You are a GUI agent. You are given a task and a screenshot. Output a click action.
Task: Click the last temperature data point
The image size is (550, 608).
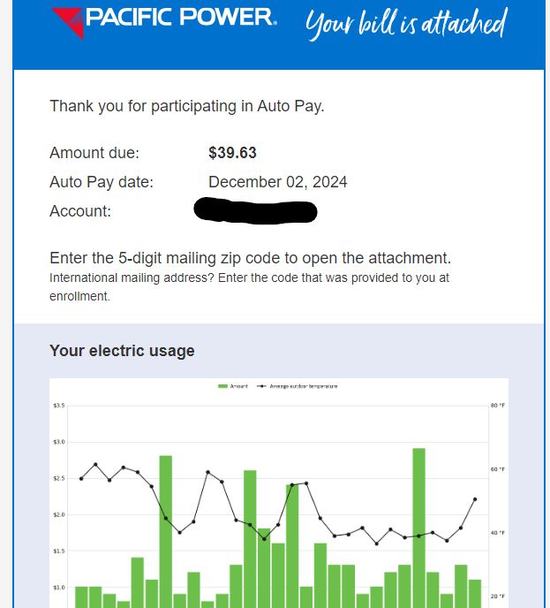pyautogui.click(x=475, y=499)
